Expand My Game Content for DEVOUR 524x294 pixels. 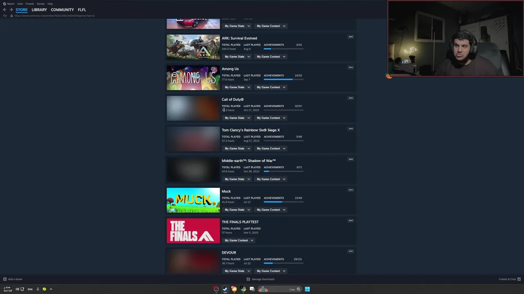(x=271, y=271)
